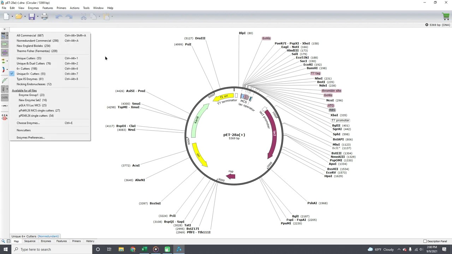452x254 pixels.
Task: Click the Undo arrow toolbar icon
Action: [59, 16]
